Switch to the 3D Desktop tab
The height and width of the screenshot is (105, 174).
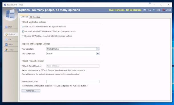pos(35,17)
